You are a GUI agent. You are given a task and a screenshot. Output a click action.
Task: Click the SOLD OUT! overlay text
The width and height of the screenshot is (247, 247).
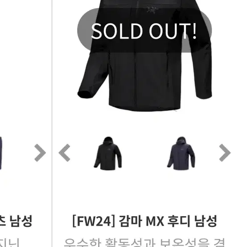click(144, 31)
